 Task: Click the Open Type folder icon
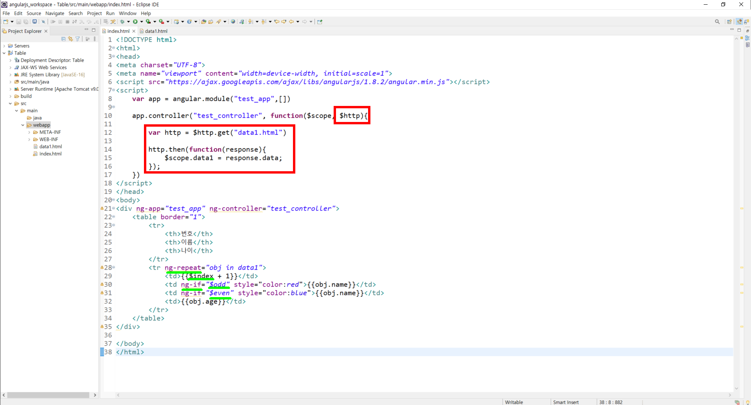(203, 22)
